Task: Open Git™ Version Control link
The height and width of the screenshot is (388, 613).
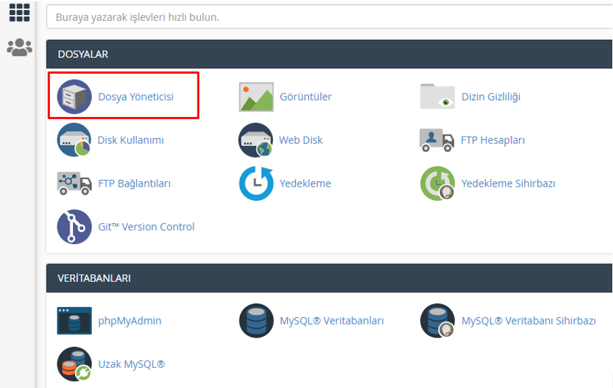Action: pyautogui.click(x=146, y=227)
